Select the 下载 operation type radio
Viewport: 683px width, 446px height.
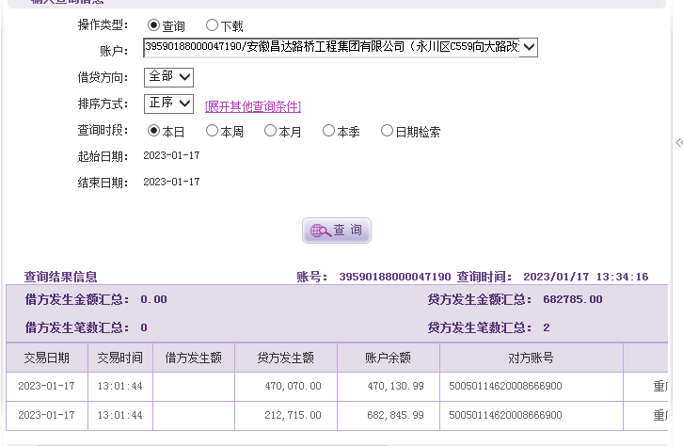[x=212, y=25]
